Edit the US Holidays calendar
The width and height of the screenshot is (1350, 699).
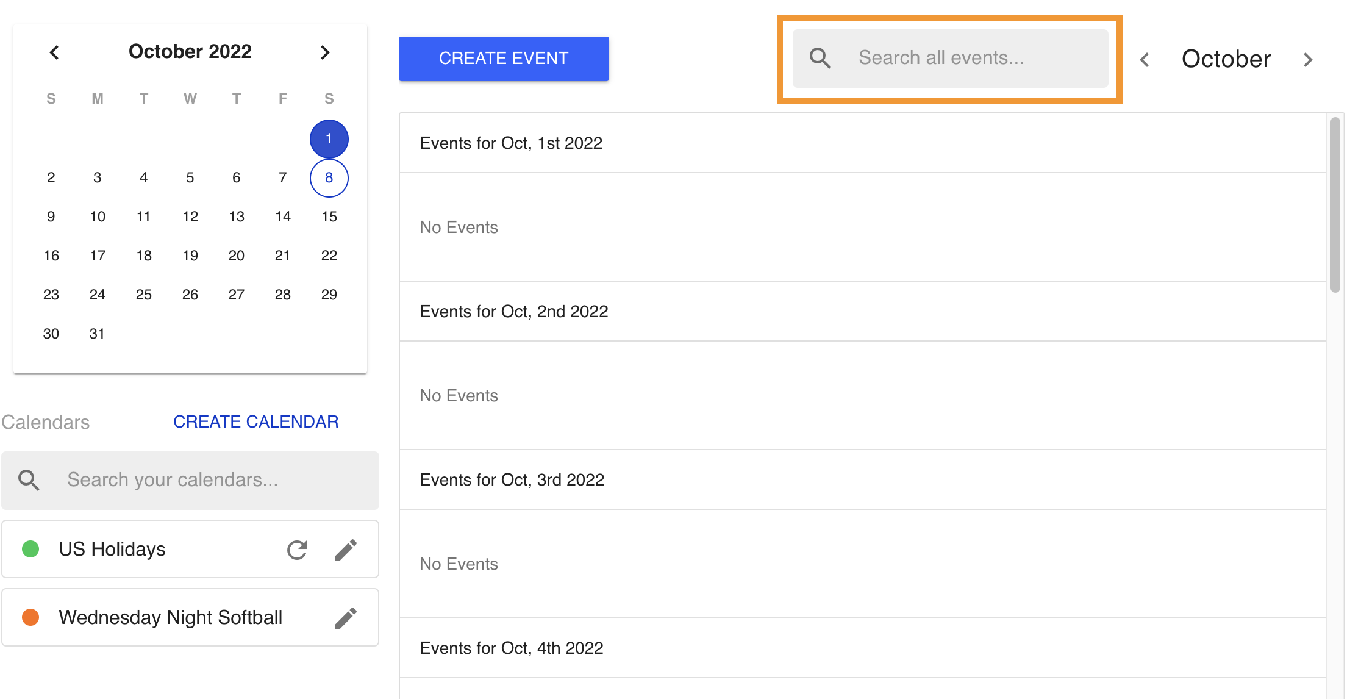[346, 550]
